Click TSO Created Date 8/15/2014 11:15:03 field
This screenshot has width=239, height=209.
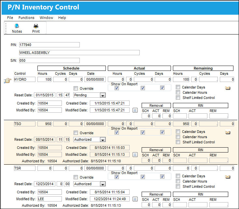110,148
